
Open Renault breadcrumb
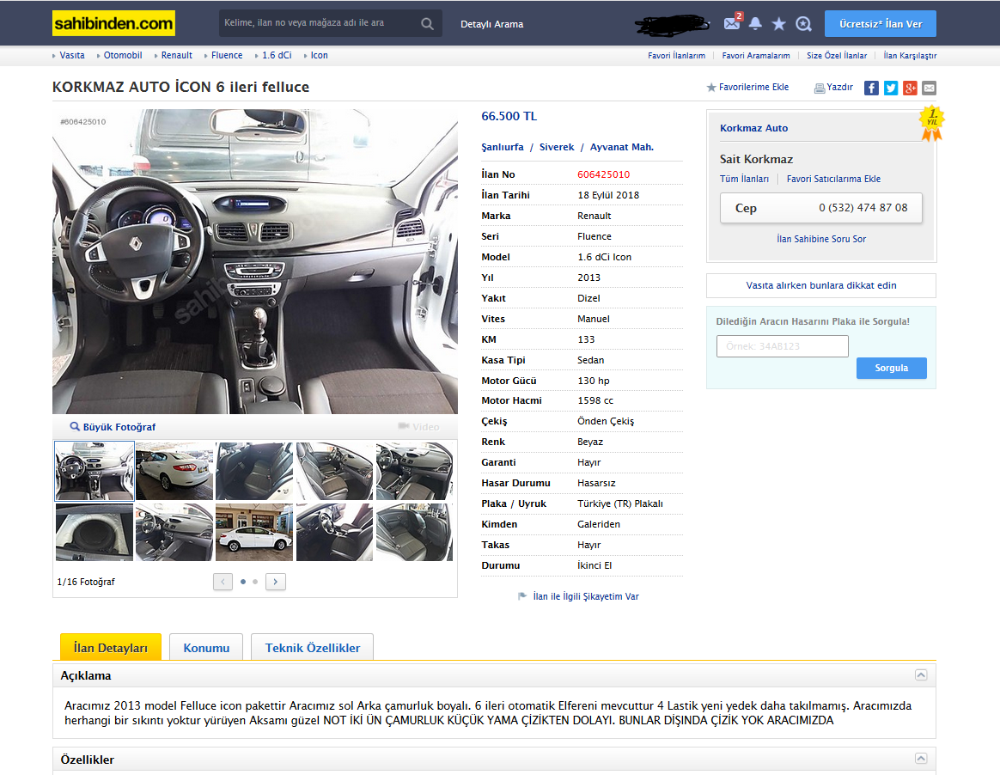click(177, 56)
